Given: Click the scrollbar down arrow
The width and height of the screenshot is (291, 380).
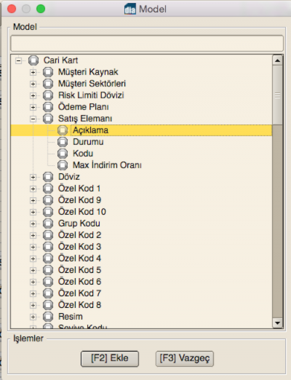Looking at the screenshot, I should pos(277,323).
